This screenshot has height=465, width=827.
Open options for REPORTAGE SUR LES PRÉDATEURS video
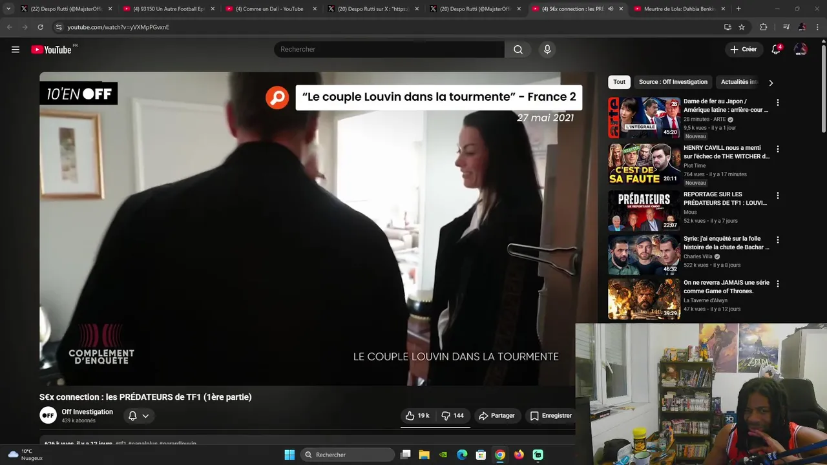click(778, 196)
